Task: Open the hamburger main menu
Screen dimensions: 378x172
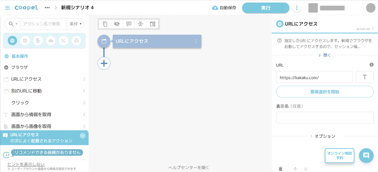Action: 7,8
